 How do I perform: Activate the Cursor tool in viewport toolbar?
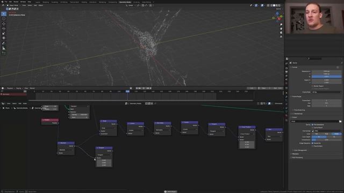(x=4, y=19)
